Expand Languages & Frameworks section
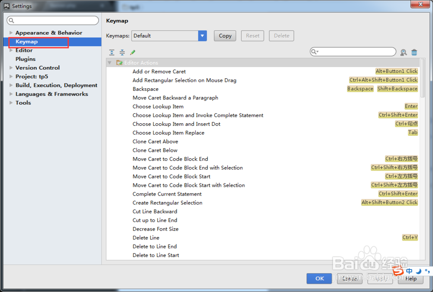Viewport: 433px width, 292px height. pyautogui.click(x=11, y=94)
